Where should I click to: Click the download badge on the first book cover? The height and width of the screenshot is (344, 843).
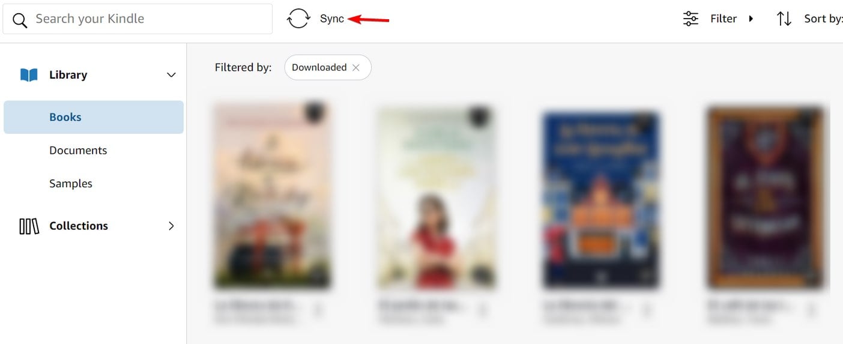(315, 113)
